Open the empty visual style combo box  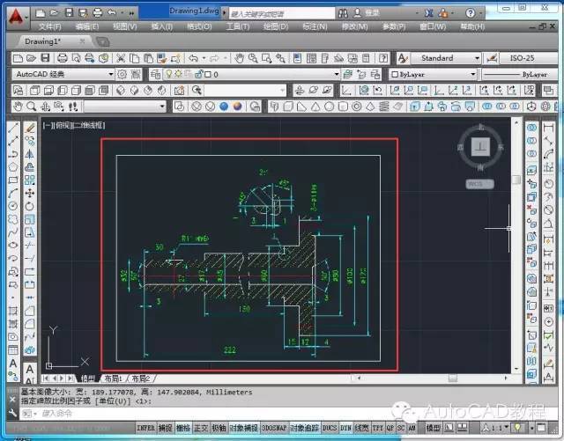coord(124,107)
